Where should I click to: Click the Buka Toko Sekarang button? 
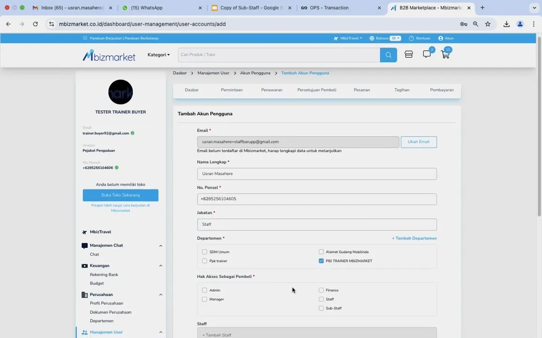click(x=120, y=195)
